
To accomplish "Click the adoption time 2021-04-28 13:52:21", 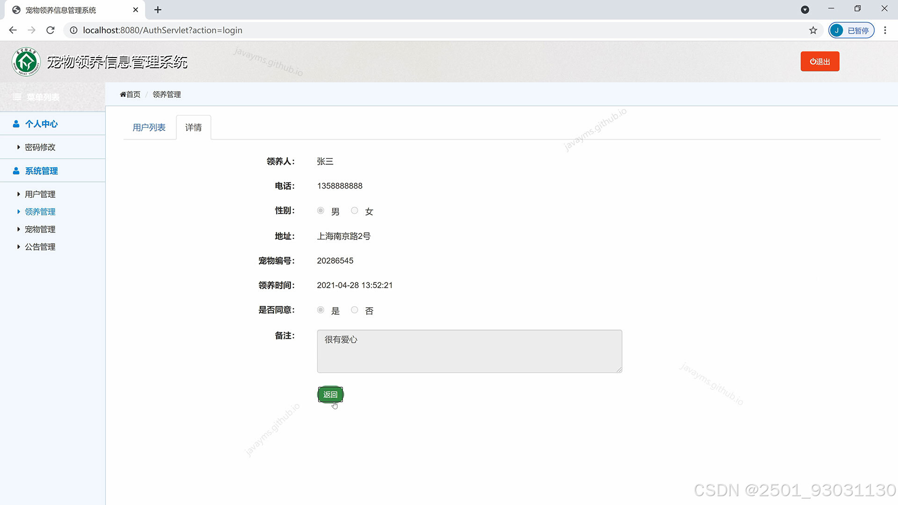I will 355,285.
